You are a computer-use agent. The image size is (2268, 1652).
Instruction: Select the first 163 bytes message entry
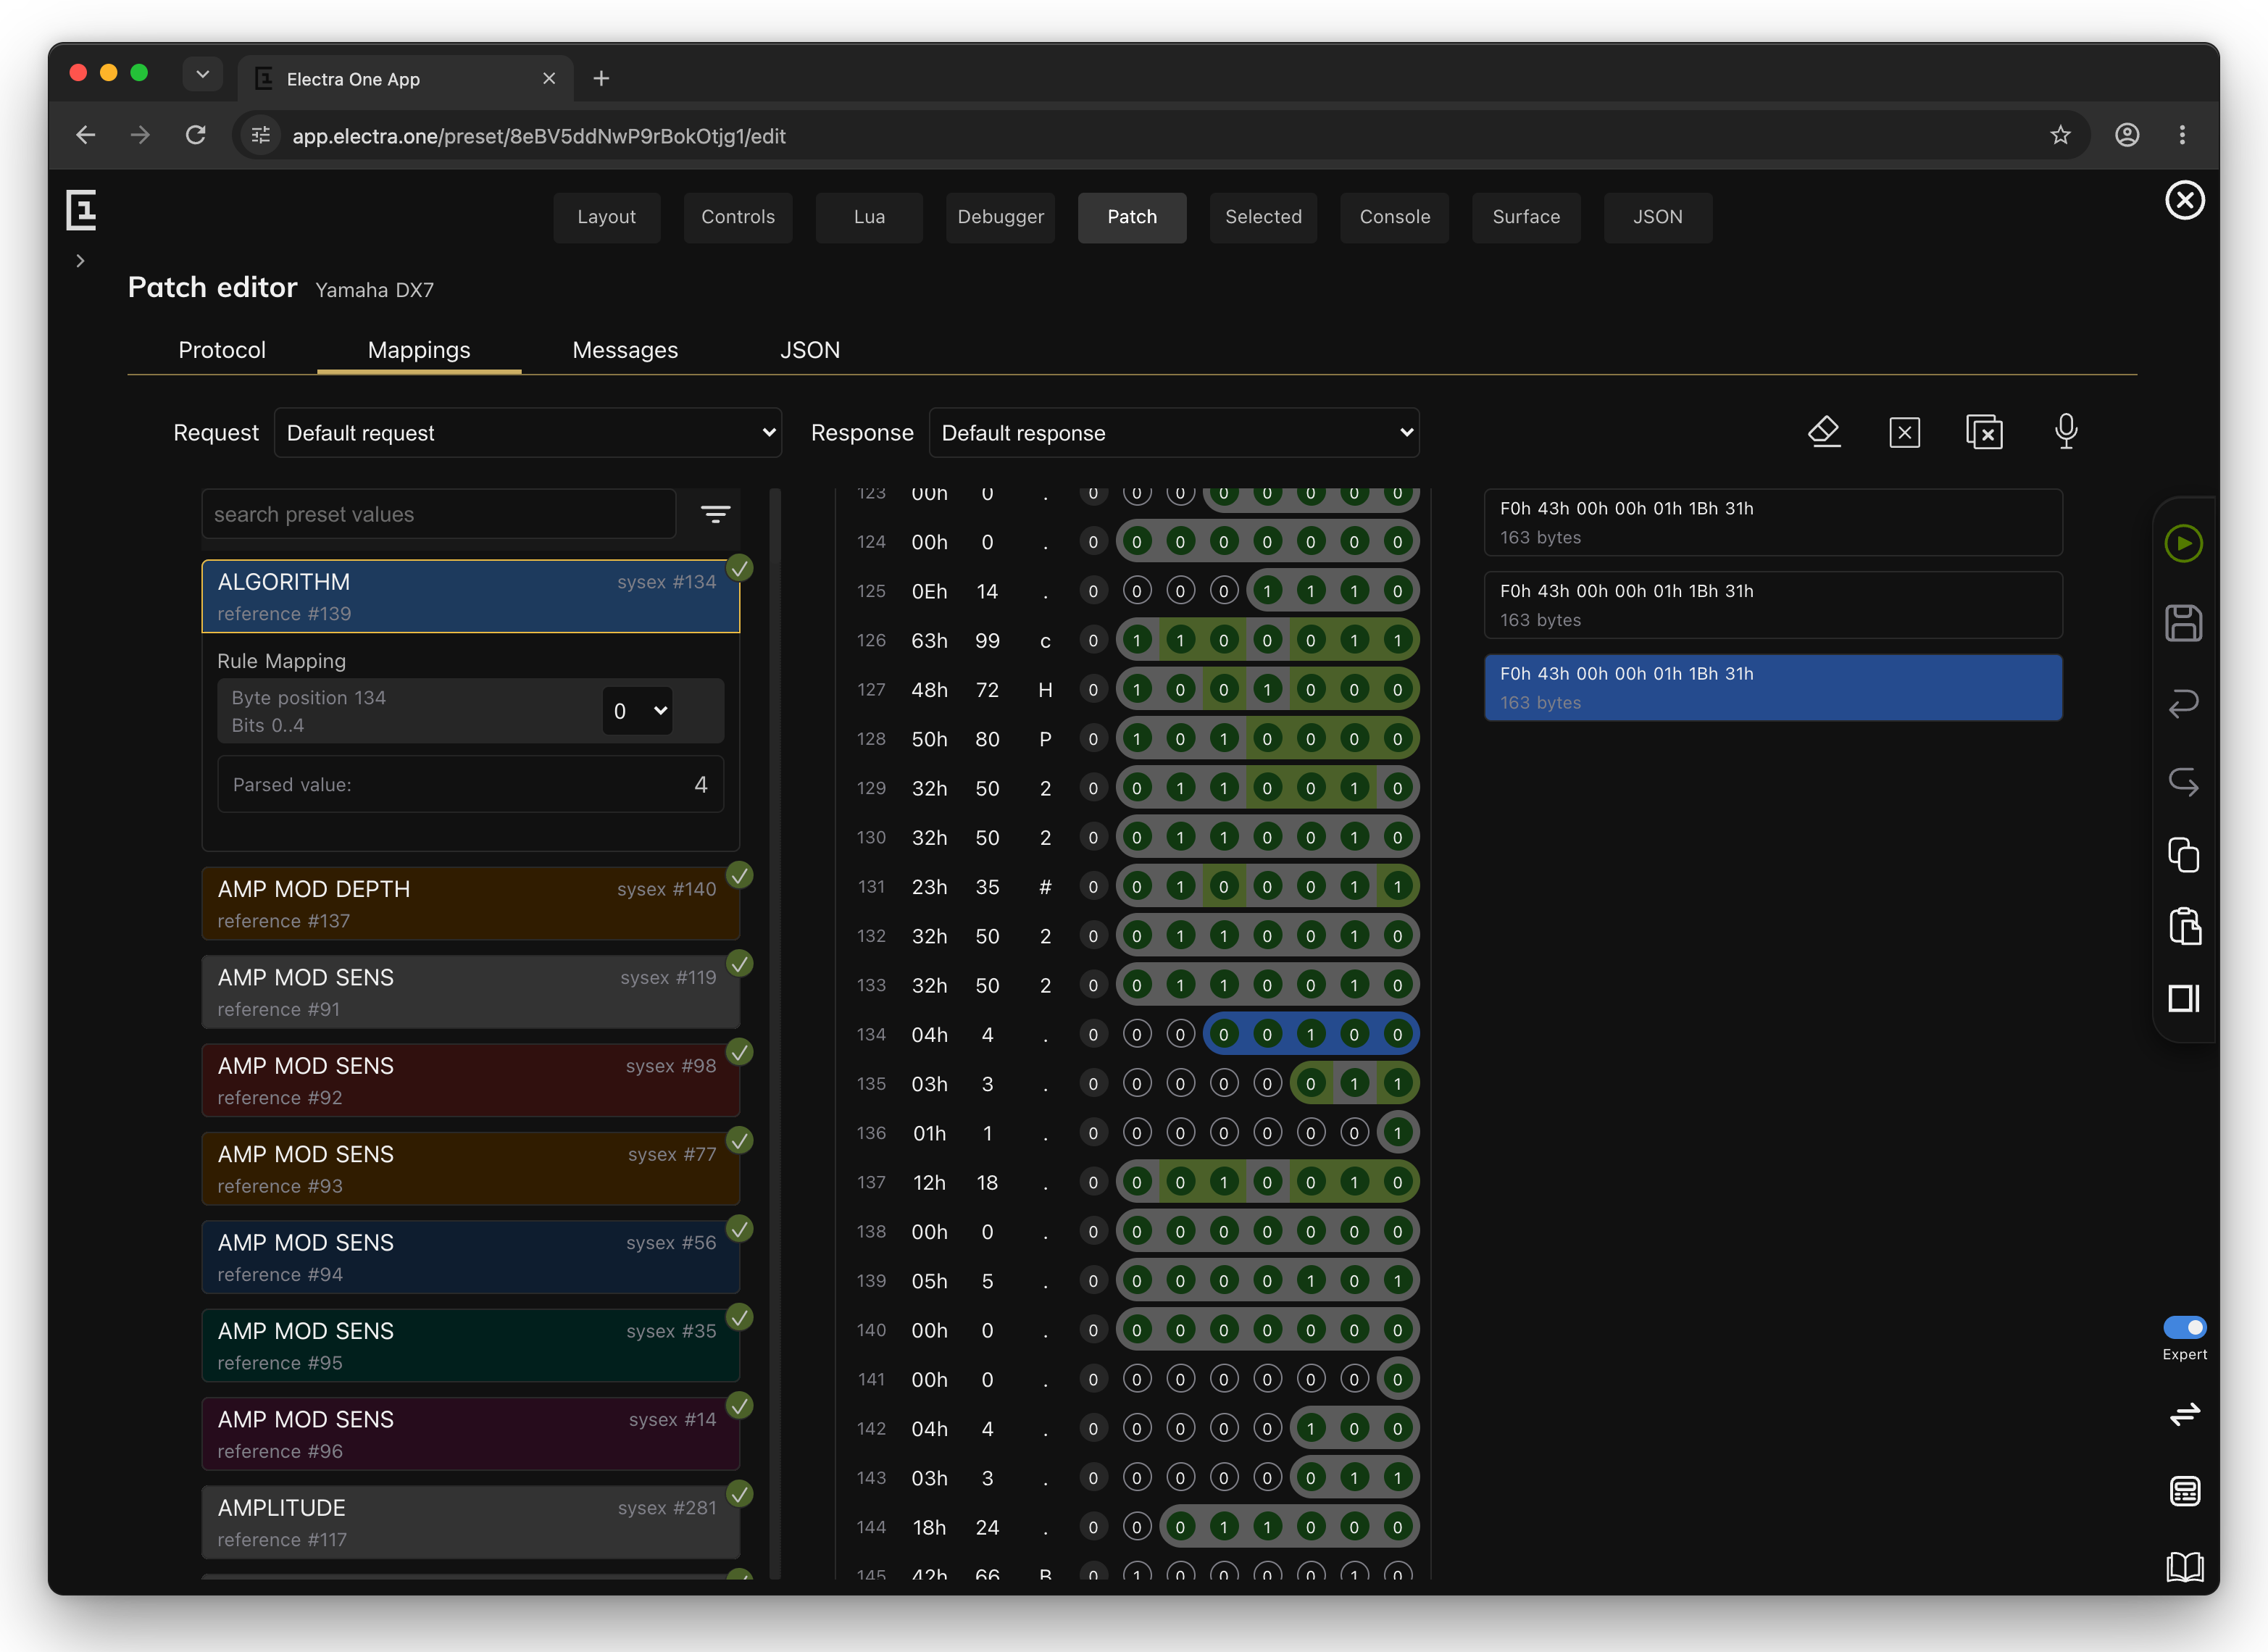[1773, 522]
